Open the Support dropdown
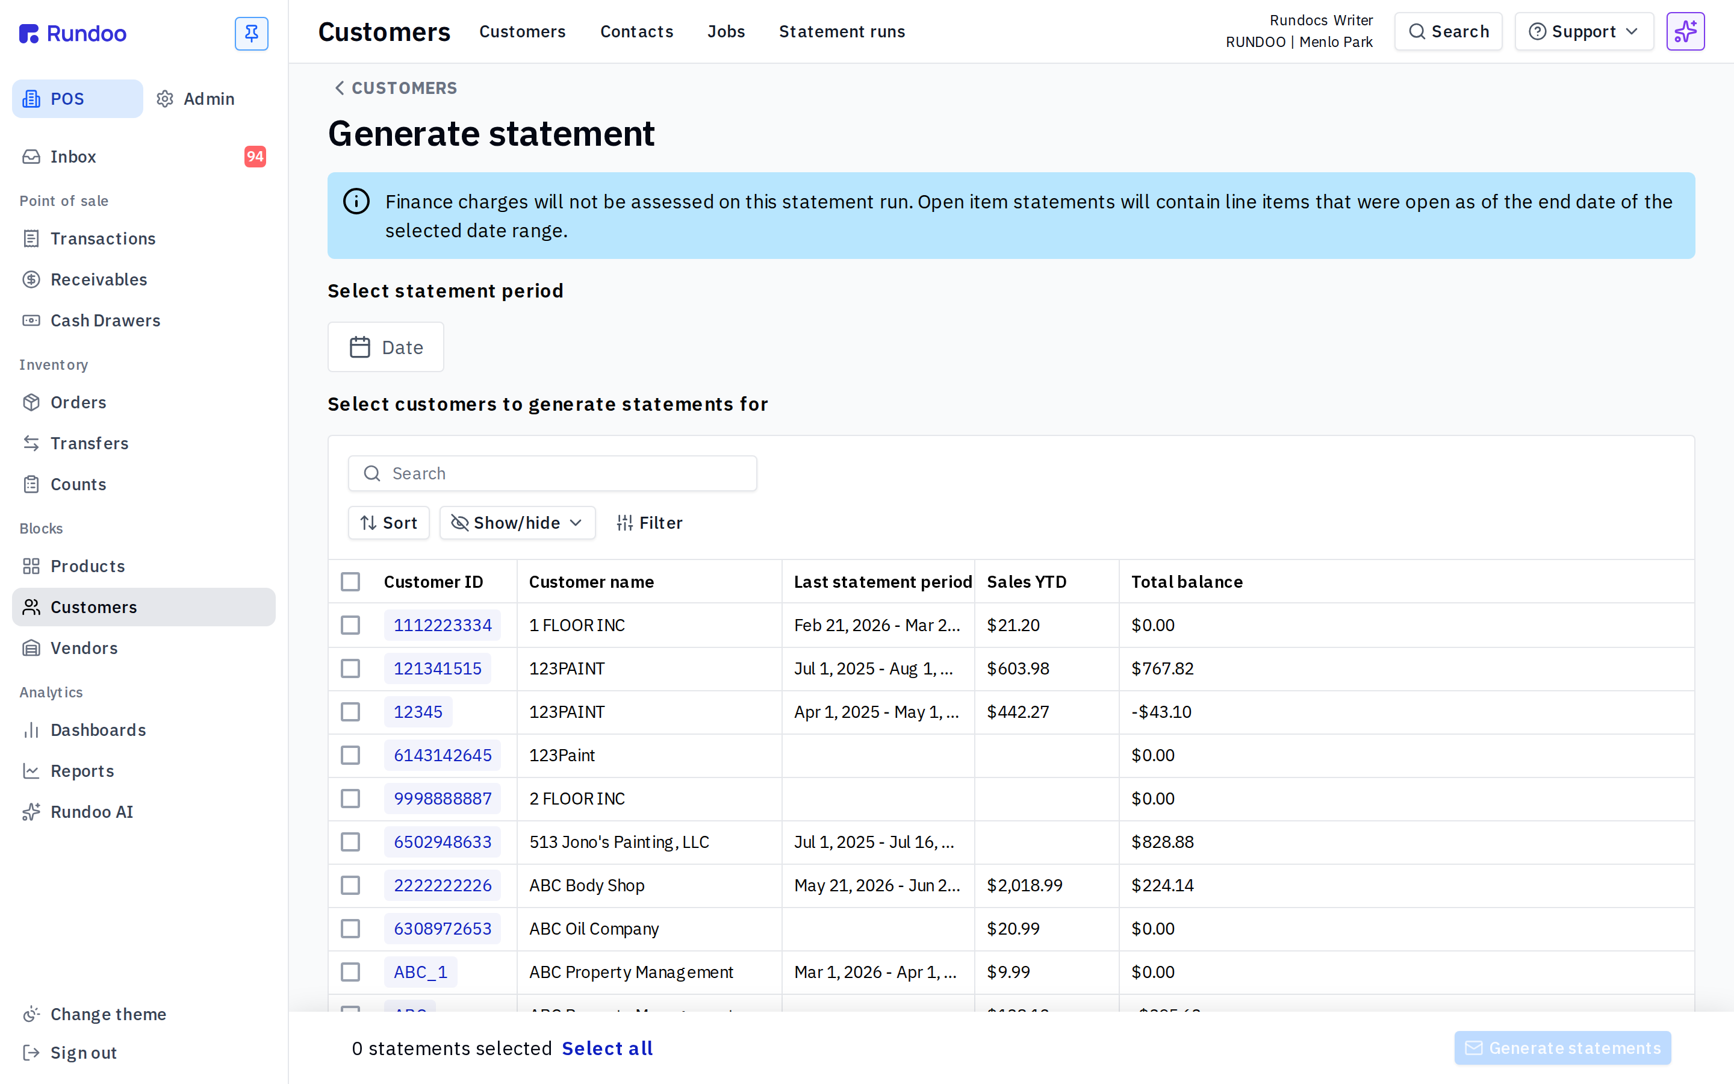This screenshot has height=1084, width=1734. pos(1583,31)
